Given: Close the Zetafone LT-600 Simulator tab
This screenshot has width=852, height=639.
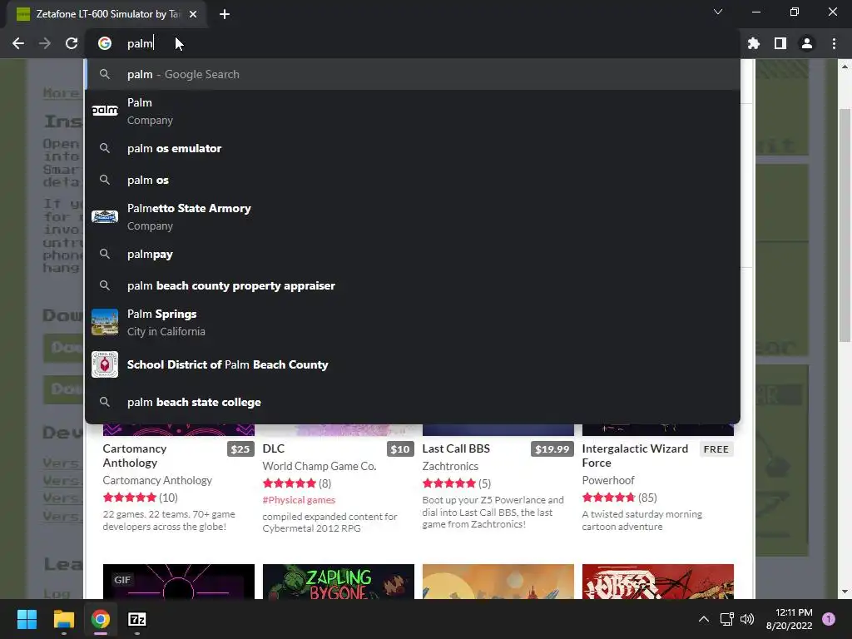Looking at the screenshot, I should pos(193,14).
